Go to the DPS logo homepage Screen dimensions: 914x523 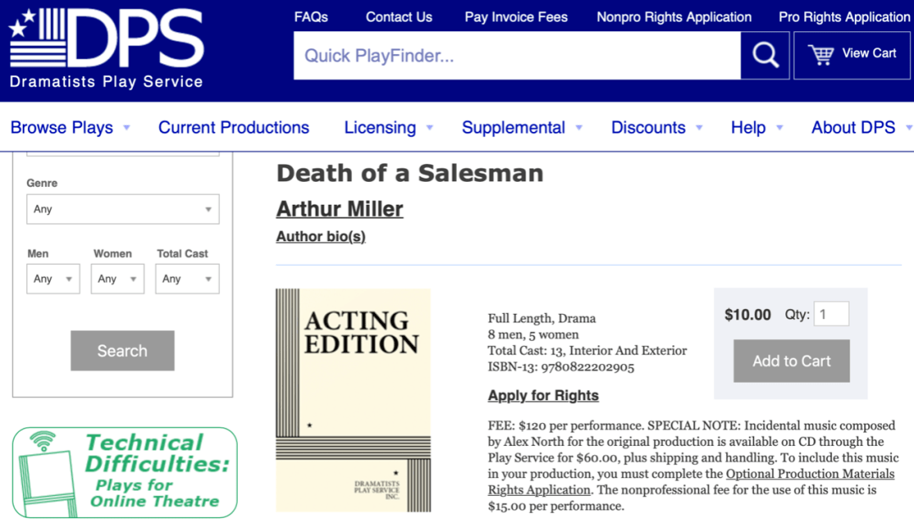(x=107, y=49)
